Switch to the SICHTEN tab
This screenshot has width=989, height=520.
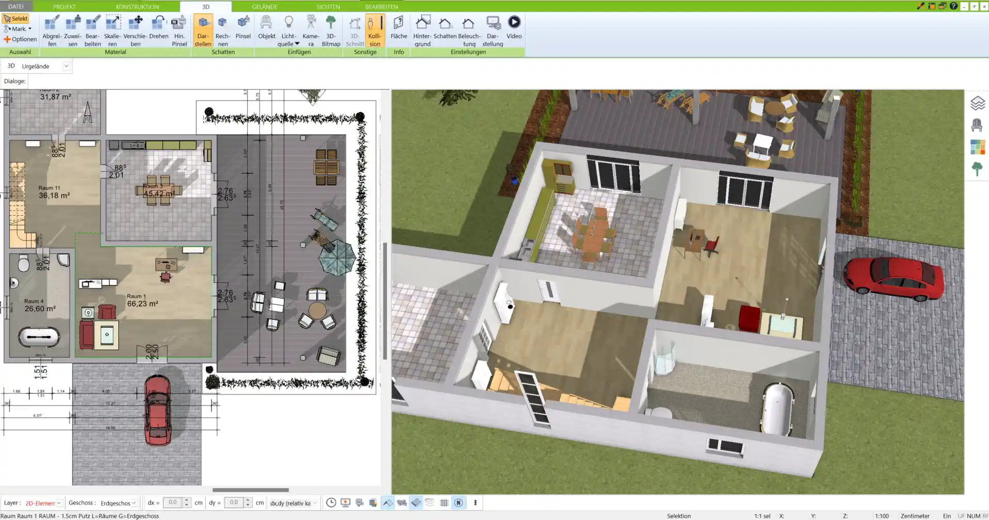tap(328, 7)
